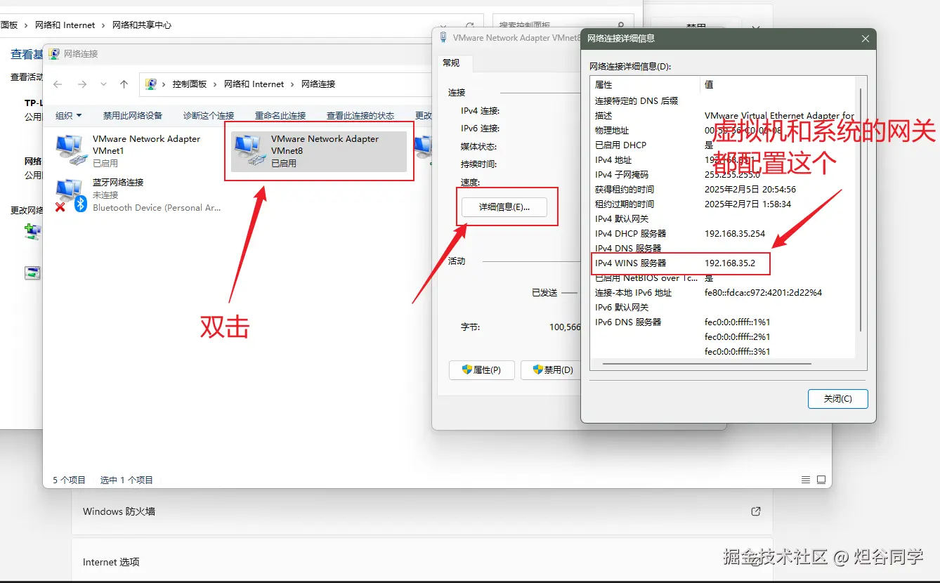Select the Bluetooth network connection icon

[x=70, y=195]
